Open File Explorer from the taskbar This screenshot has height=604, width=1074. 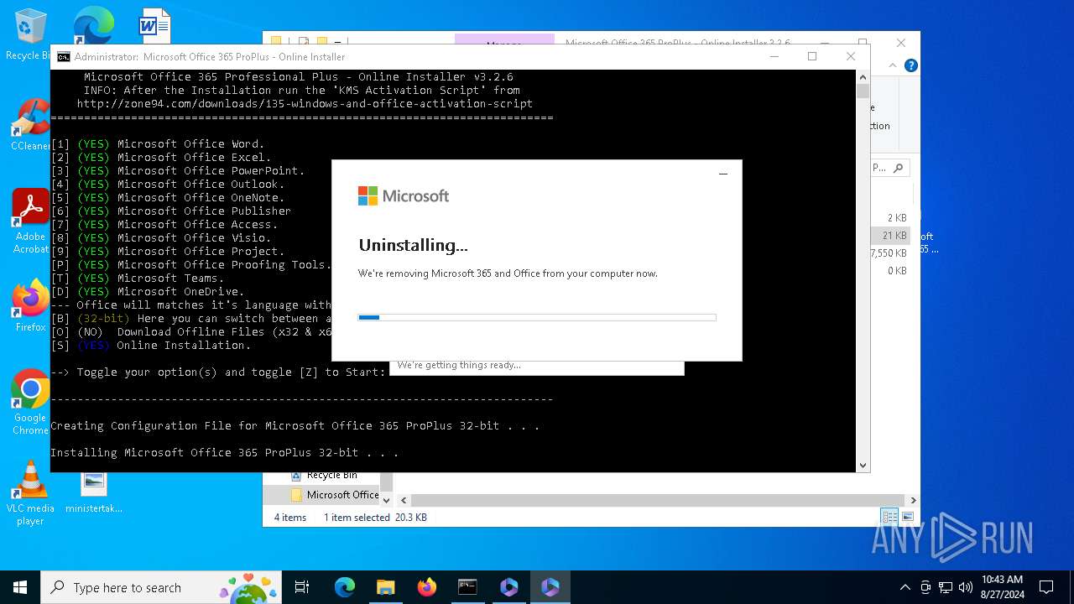[385, 587]
